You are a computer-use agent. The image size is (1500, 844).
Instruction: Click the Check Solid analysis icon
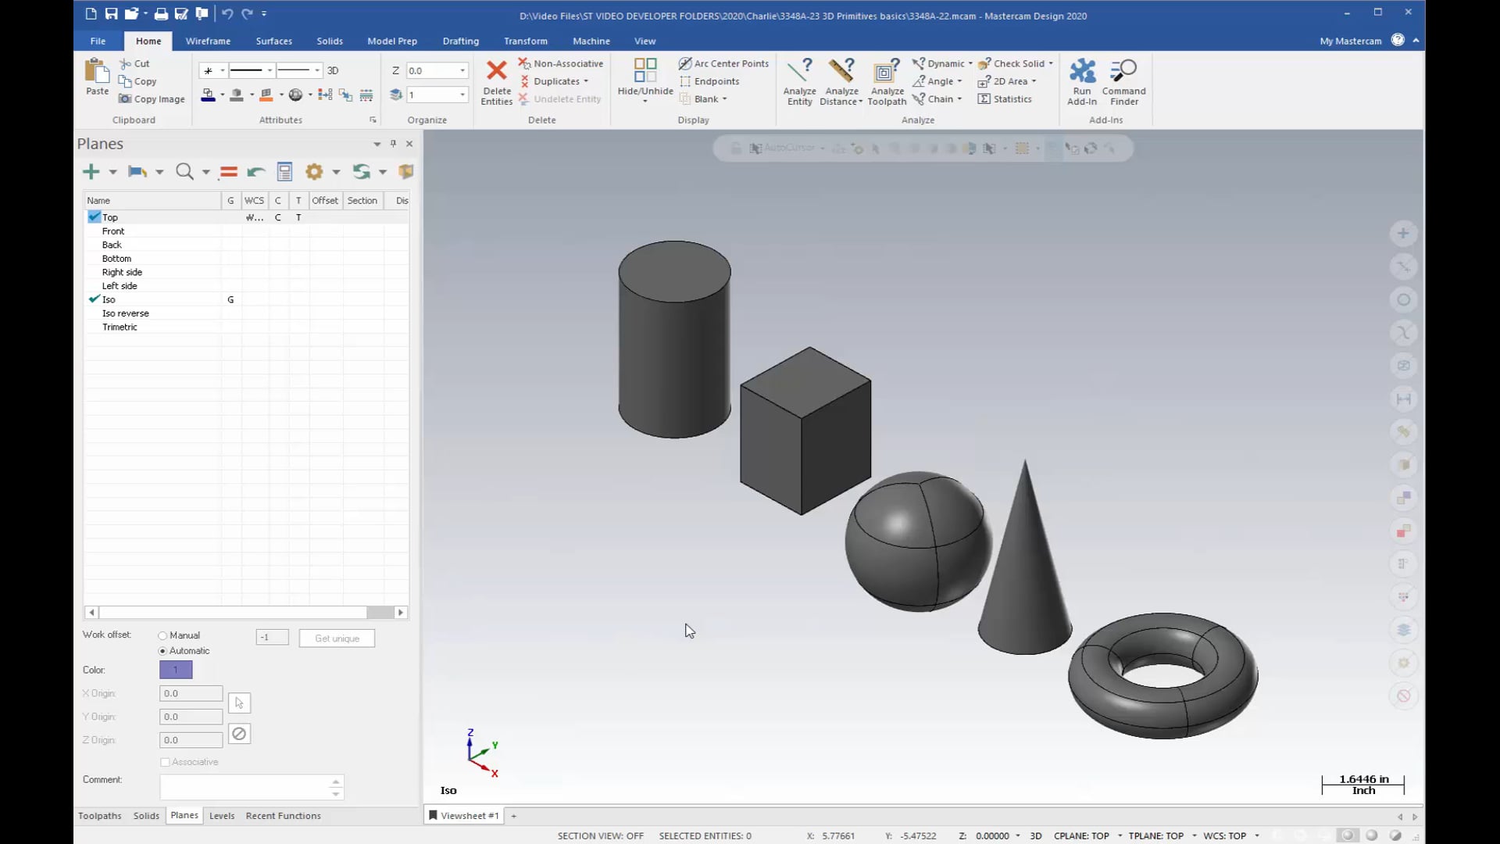(983, 63)
